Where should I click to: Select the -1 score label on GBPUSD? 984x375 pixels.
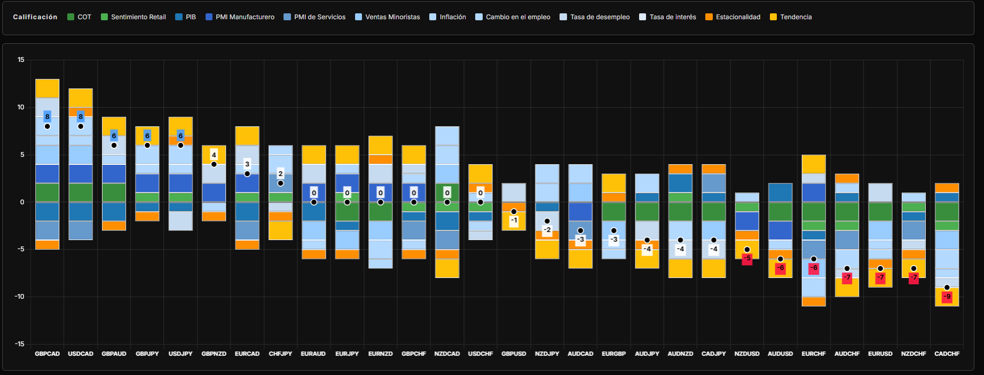514,220
